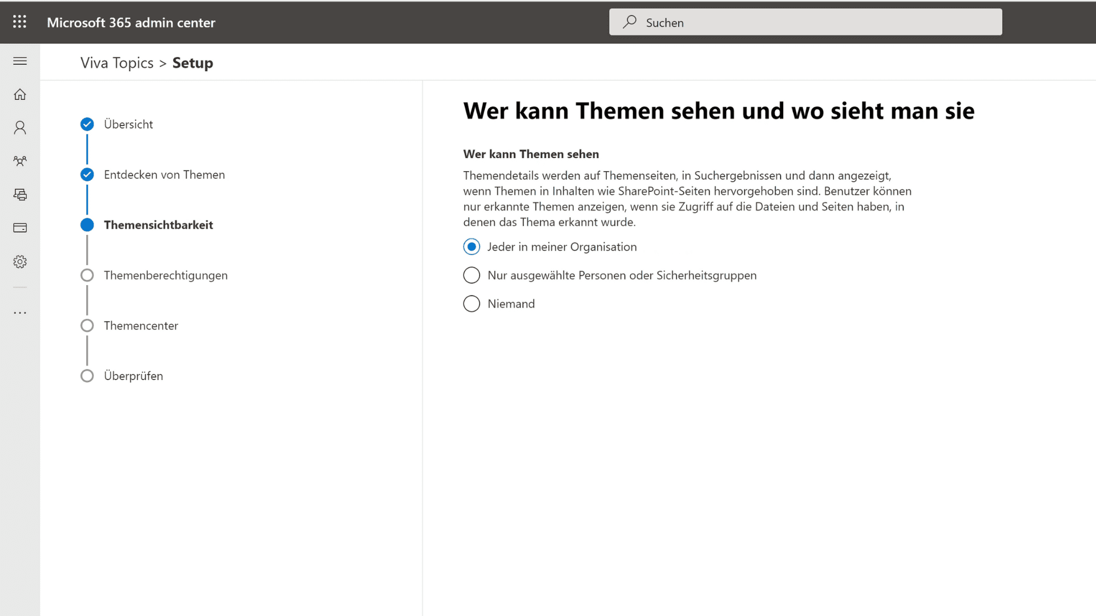Image resolution: width=1096 pixels, height=616 pixels.
Task: Toggle the hamburger navigation menu
Action: 20,61
